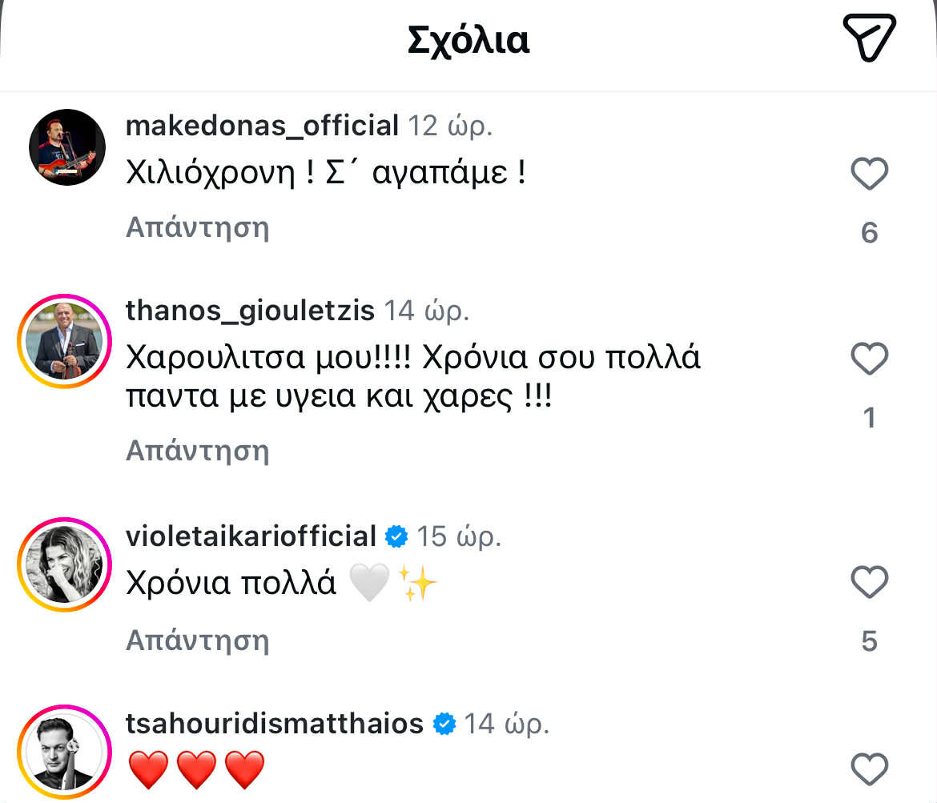
Task: Open makedonas_official username link
Action: (262, 126)
